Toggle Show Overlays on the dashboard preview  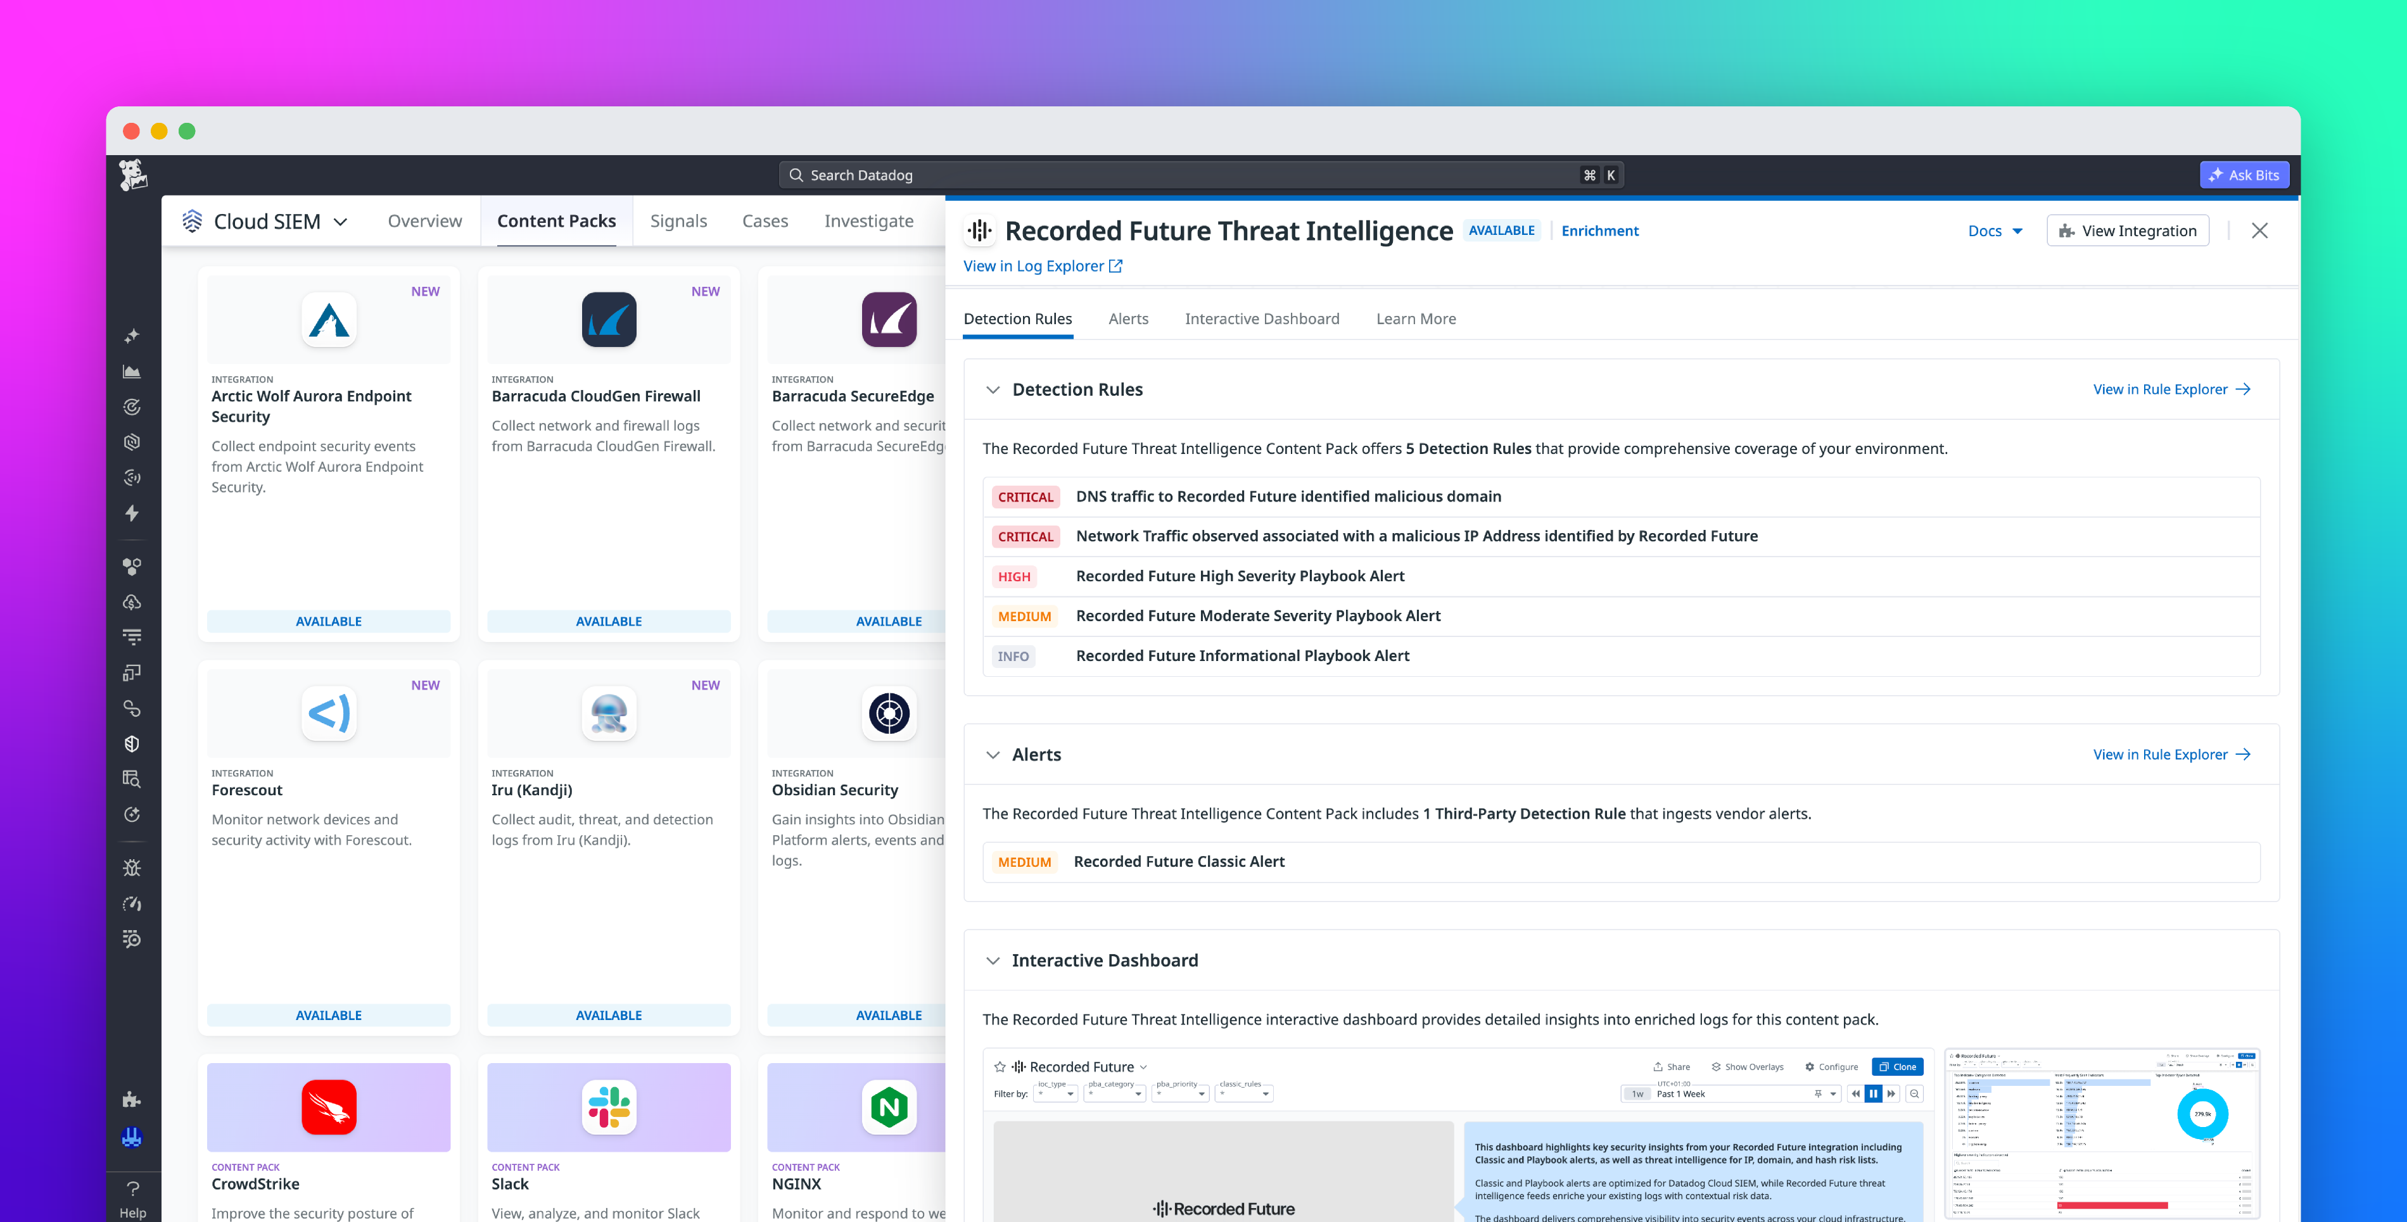(1748, 1066)
